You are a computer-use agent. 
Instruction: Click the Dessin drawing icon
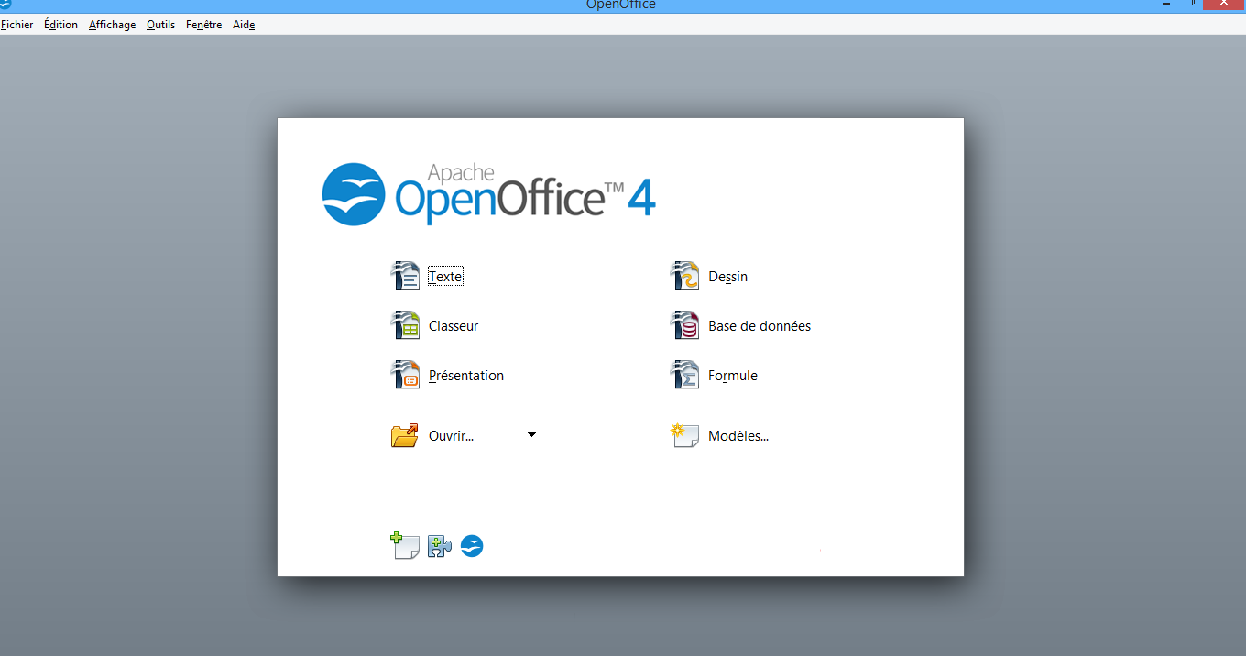[x=684, y=276]
